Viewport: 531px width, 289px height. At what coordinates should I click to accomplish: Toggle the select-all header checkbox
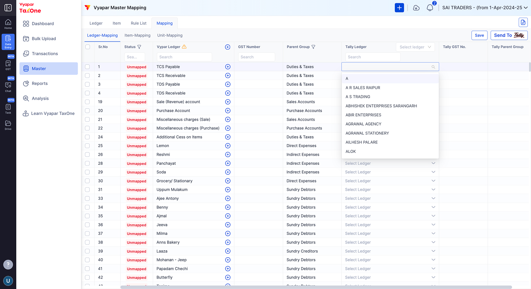88,47
